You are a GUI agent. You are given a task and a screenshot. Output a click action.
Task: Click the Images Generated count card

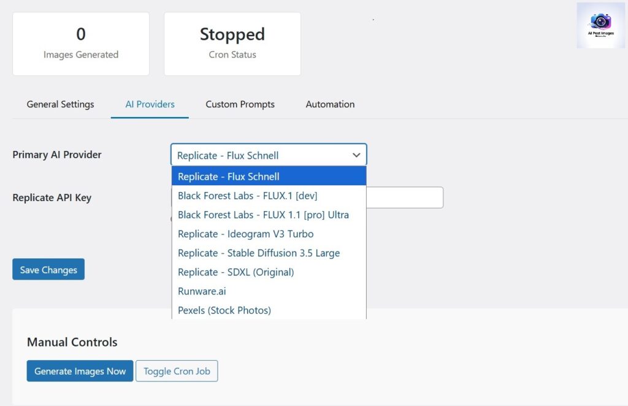pos(81,44)
